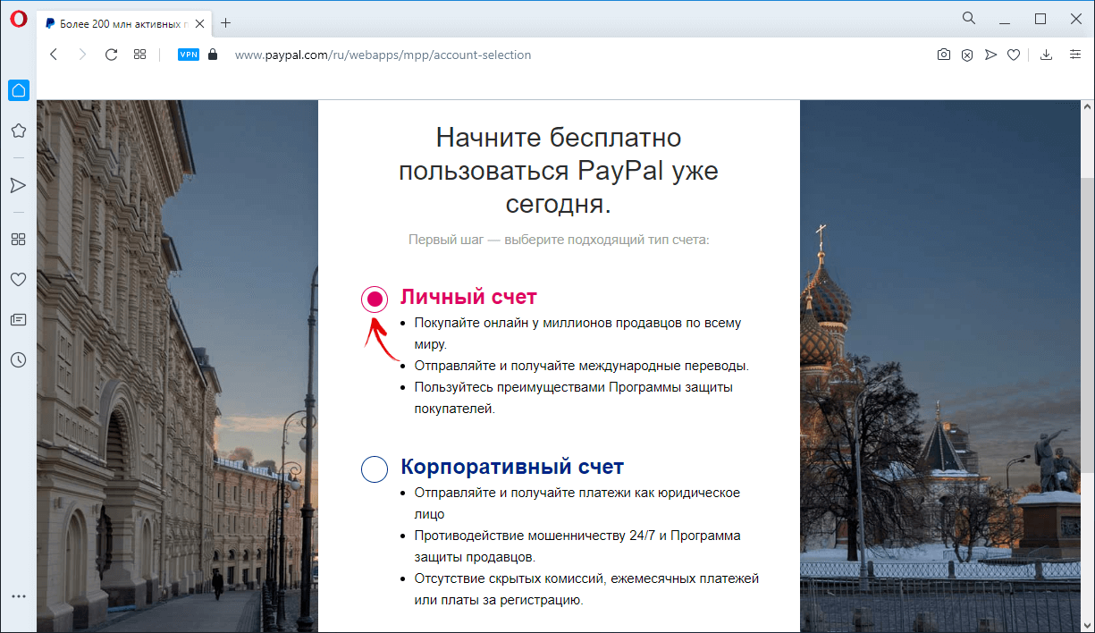Open a new tab with plus button
1095x633 pixels.
[225, 23]
